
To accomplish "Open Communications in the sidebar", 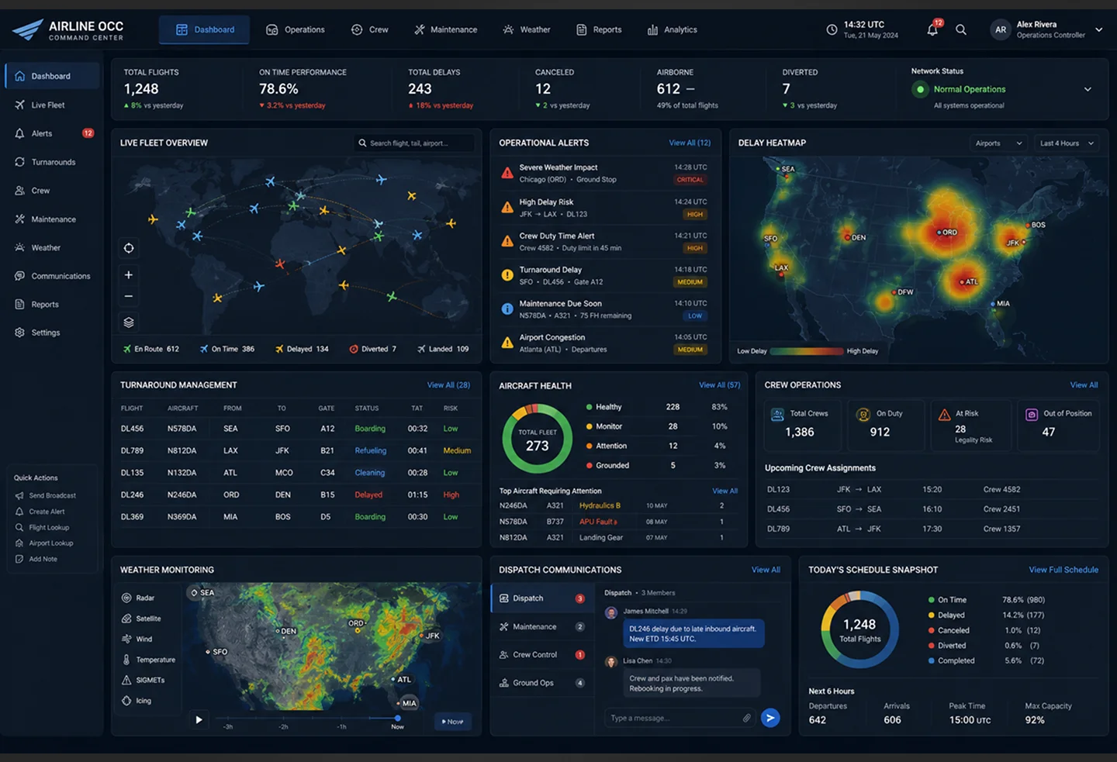I will pos(52,276).
